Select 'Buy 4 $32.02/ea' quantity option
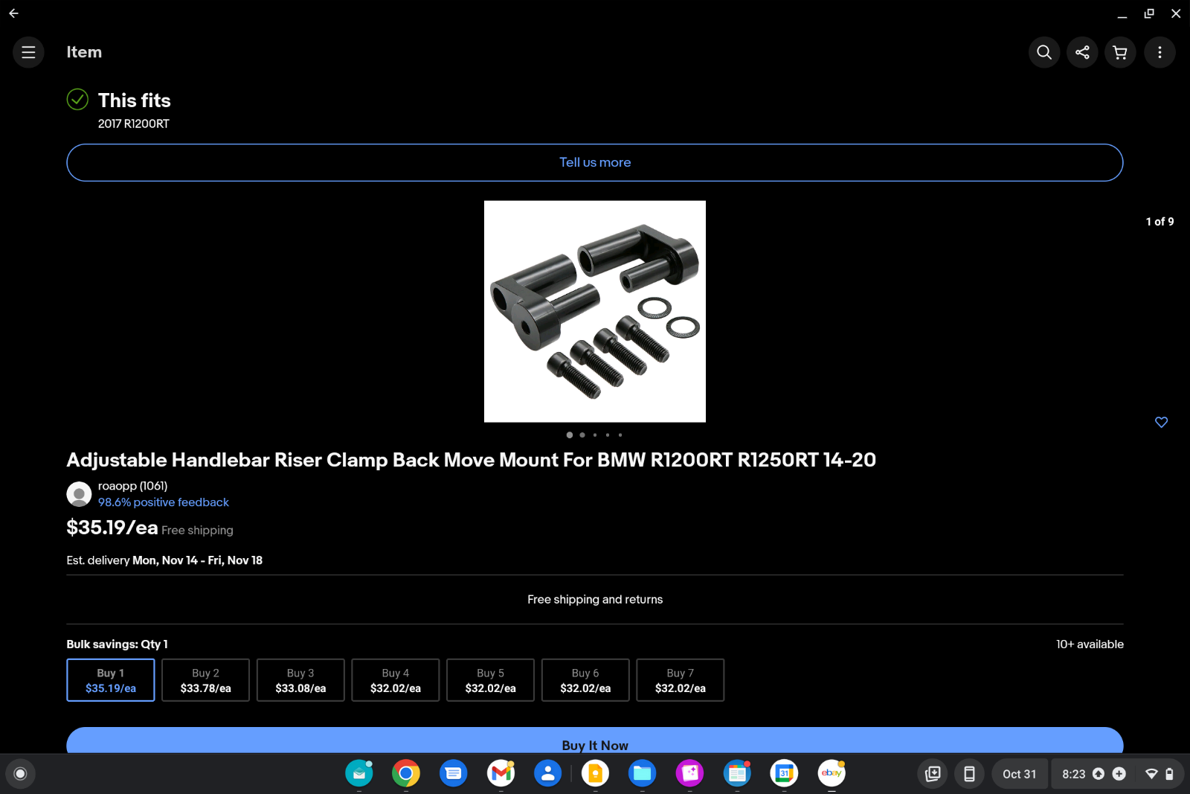The width and height of the screenshot is (1190, 794). [396, 680]
